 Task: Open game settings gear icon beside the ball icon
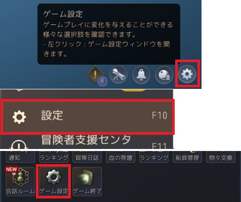187,74
